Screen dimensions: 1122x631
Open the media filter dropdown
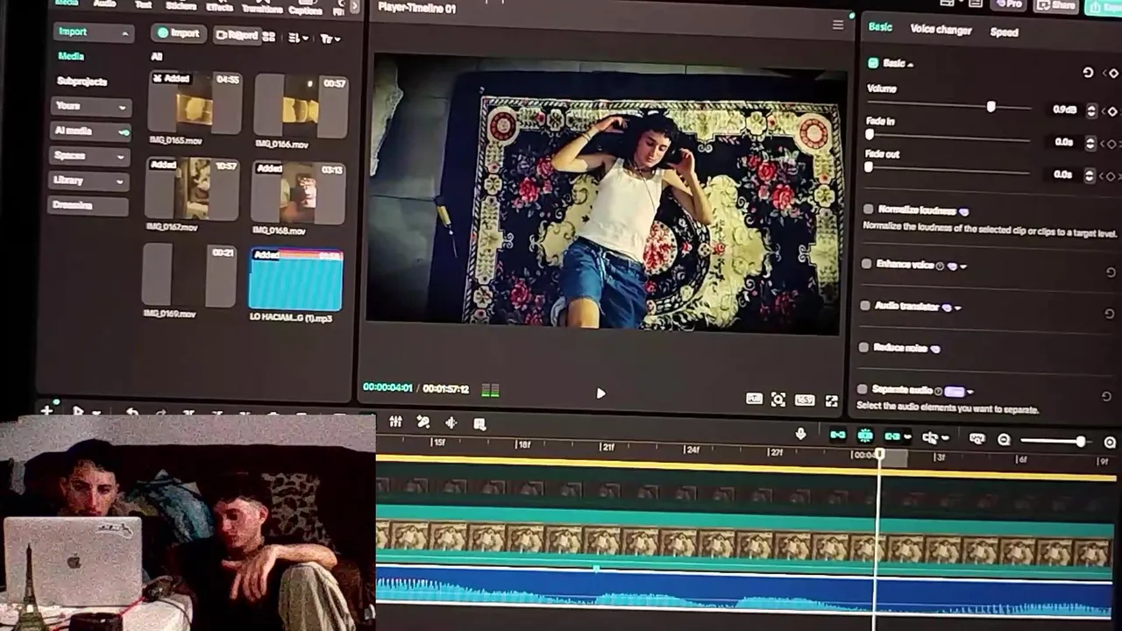tap(330, 39)
